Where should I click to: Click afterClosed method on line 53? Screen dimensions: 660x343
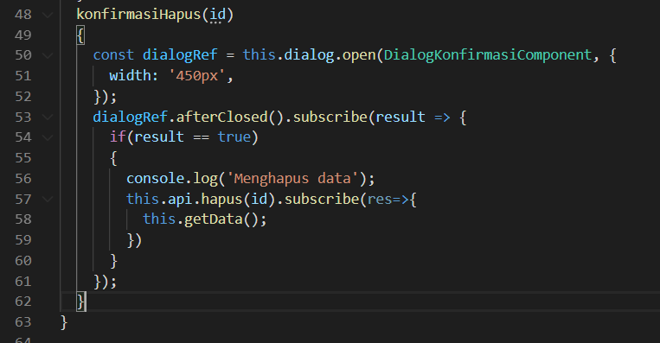(x=221, y=117)
